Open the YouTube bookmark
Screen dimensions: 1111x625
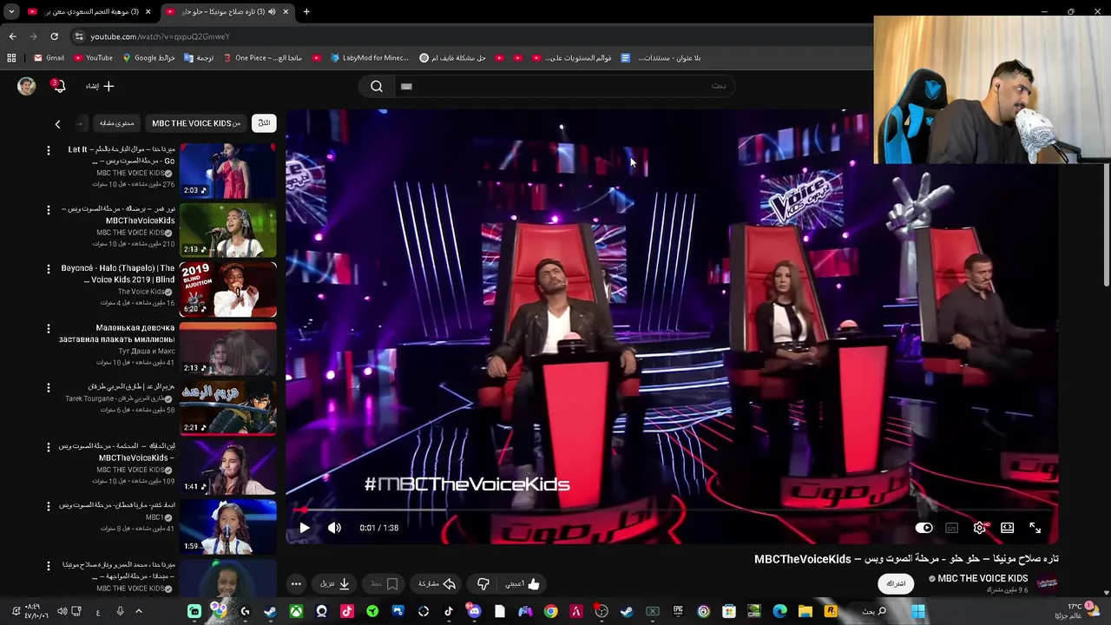point(93,58)
